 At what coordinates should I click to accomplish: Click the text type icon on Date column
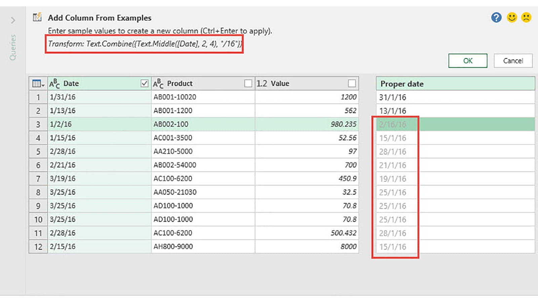(54, 84)
